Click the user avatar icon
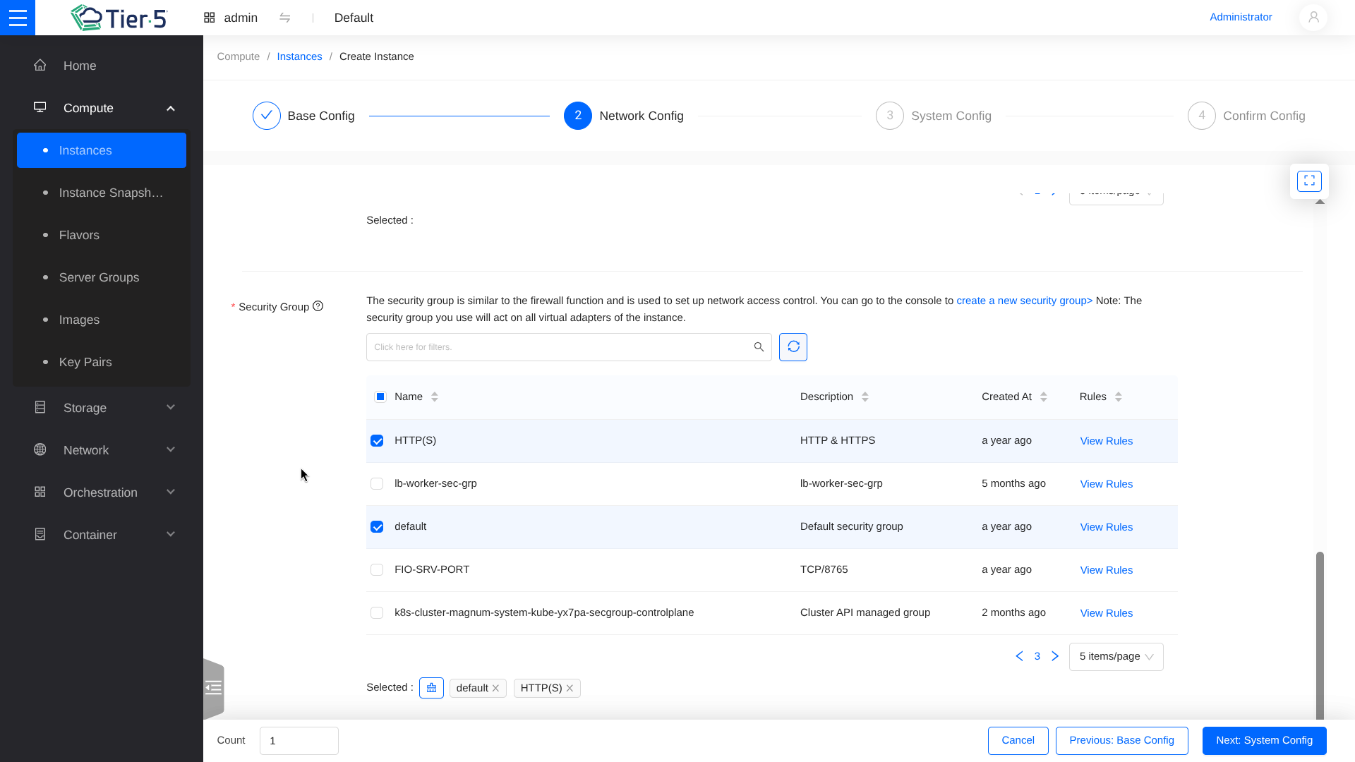This screenshot has height=762, width=1355. tap(1313, 18)
